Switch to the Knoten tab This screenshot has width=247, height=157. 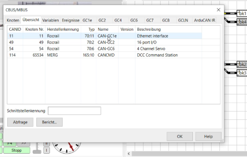pos(13,20)
